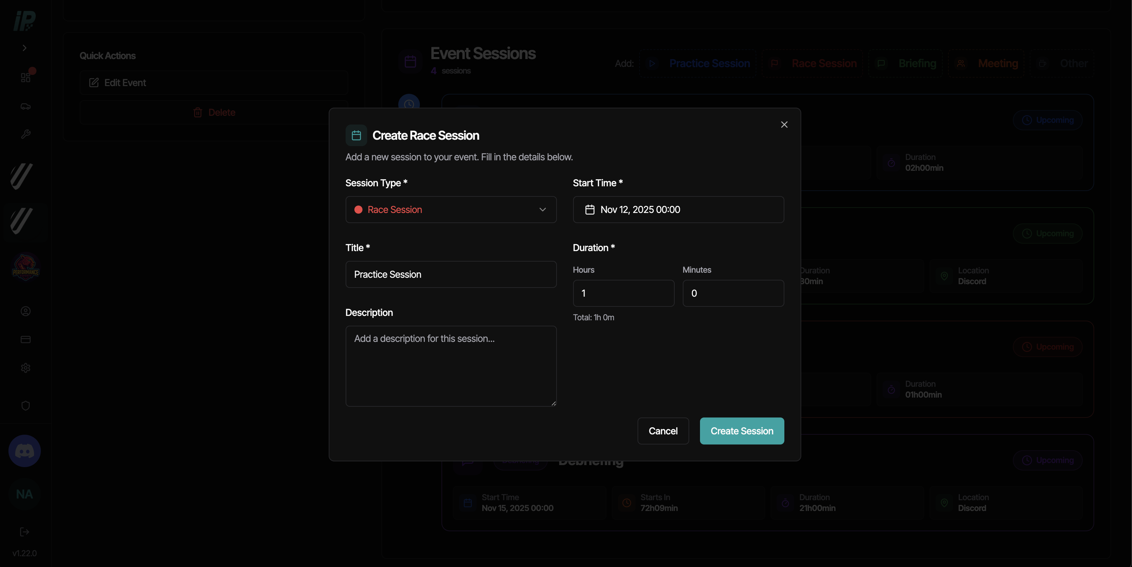Click the Event Sessions calendar icon
This screenshot has height=567, width=1132.
click(410, 61)
